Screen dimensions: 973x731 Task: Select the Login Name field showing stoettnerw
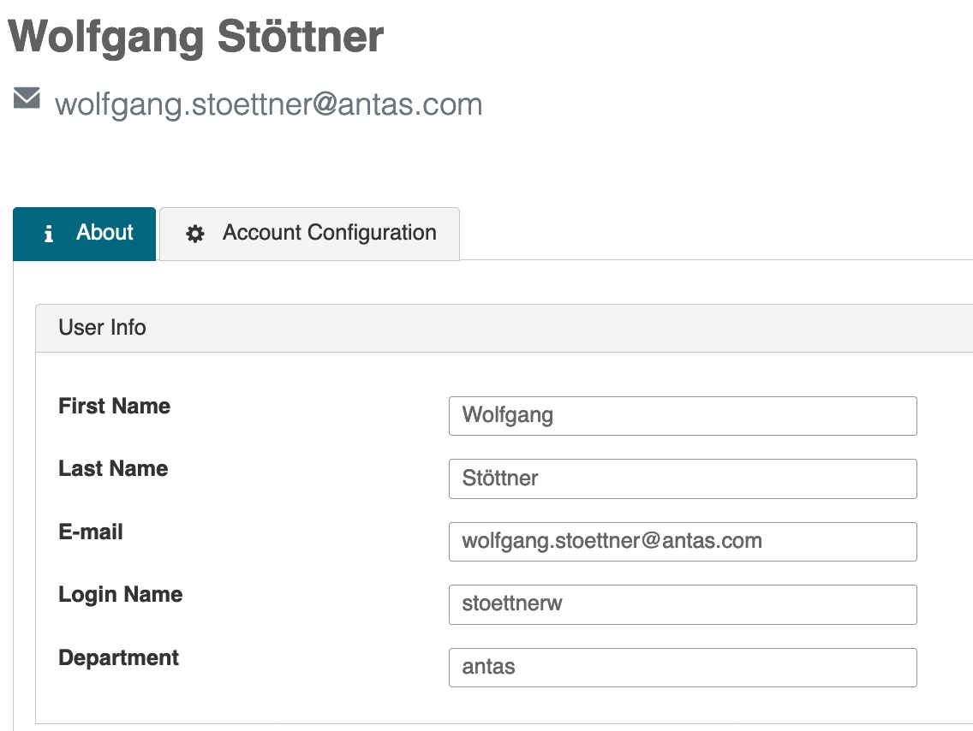[x=682, y=604]
